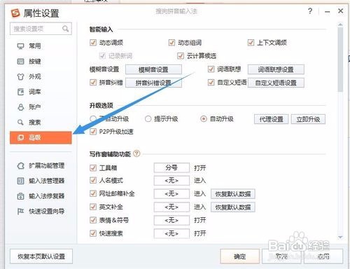Click the 自定义短语设置 button
Image resolution: width=350 pixels, height=269 pixels.
click(276, 83)
